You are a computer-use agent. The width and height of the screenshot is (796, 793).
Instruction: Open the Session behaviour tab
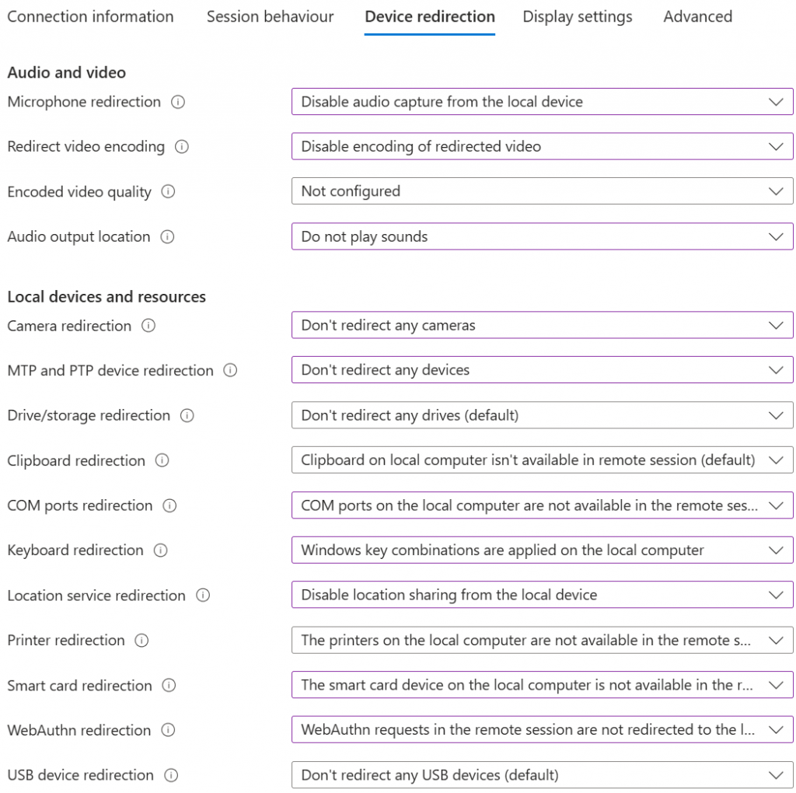270,16
